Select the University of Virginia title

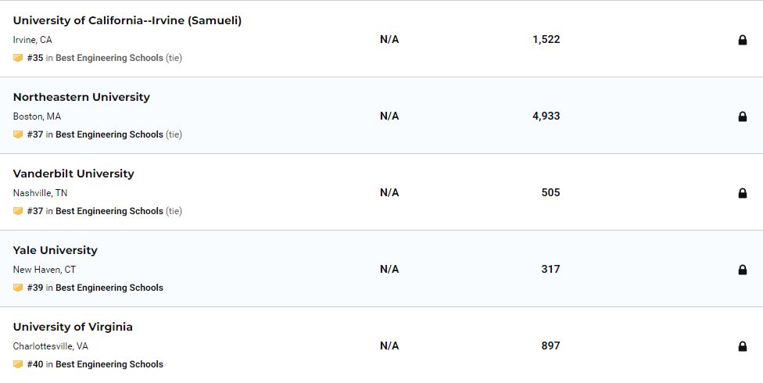click(73, 327)
